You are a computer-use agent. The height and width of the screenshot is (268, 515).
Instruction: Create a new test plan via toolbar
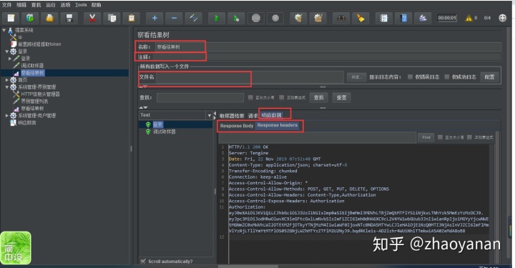coord(11,18)
